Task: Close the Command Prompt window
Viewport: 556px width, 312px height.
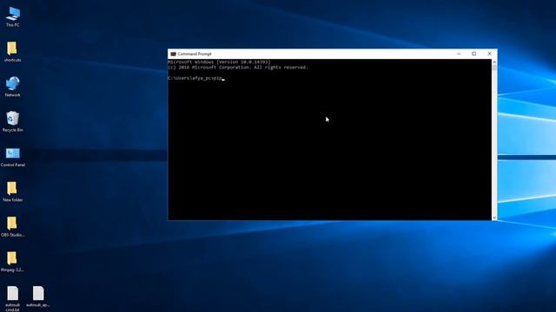Action: (489, 54)
